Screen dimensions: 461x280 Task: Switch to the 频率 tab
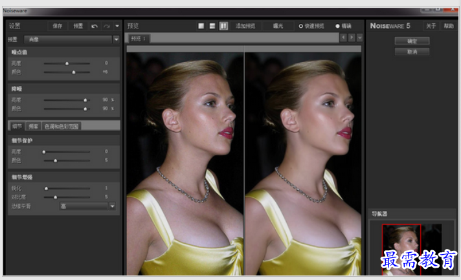pos(34,126)
